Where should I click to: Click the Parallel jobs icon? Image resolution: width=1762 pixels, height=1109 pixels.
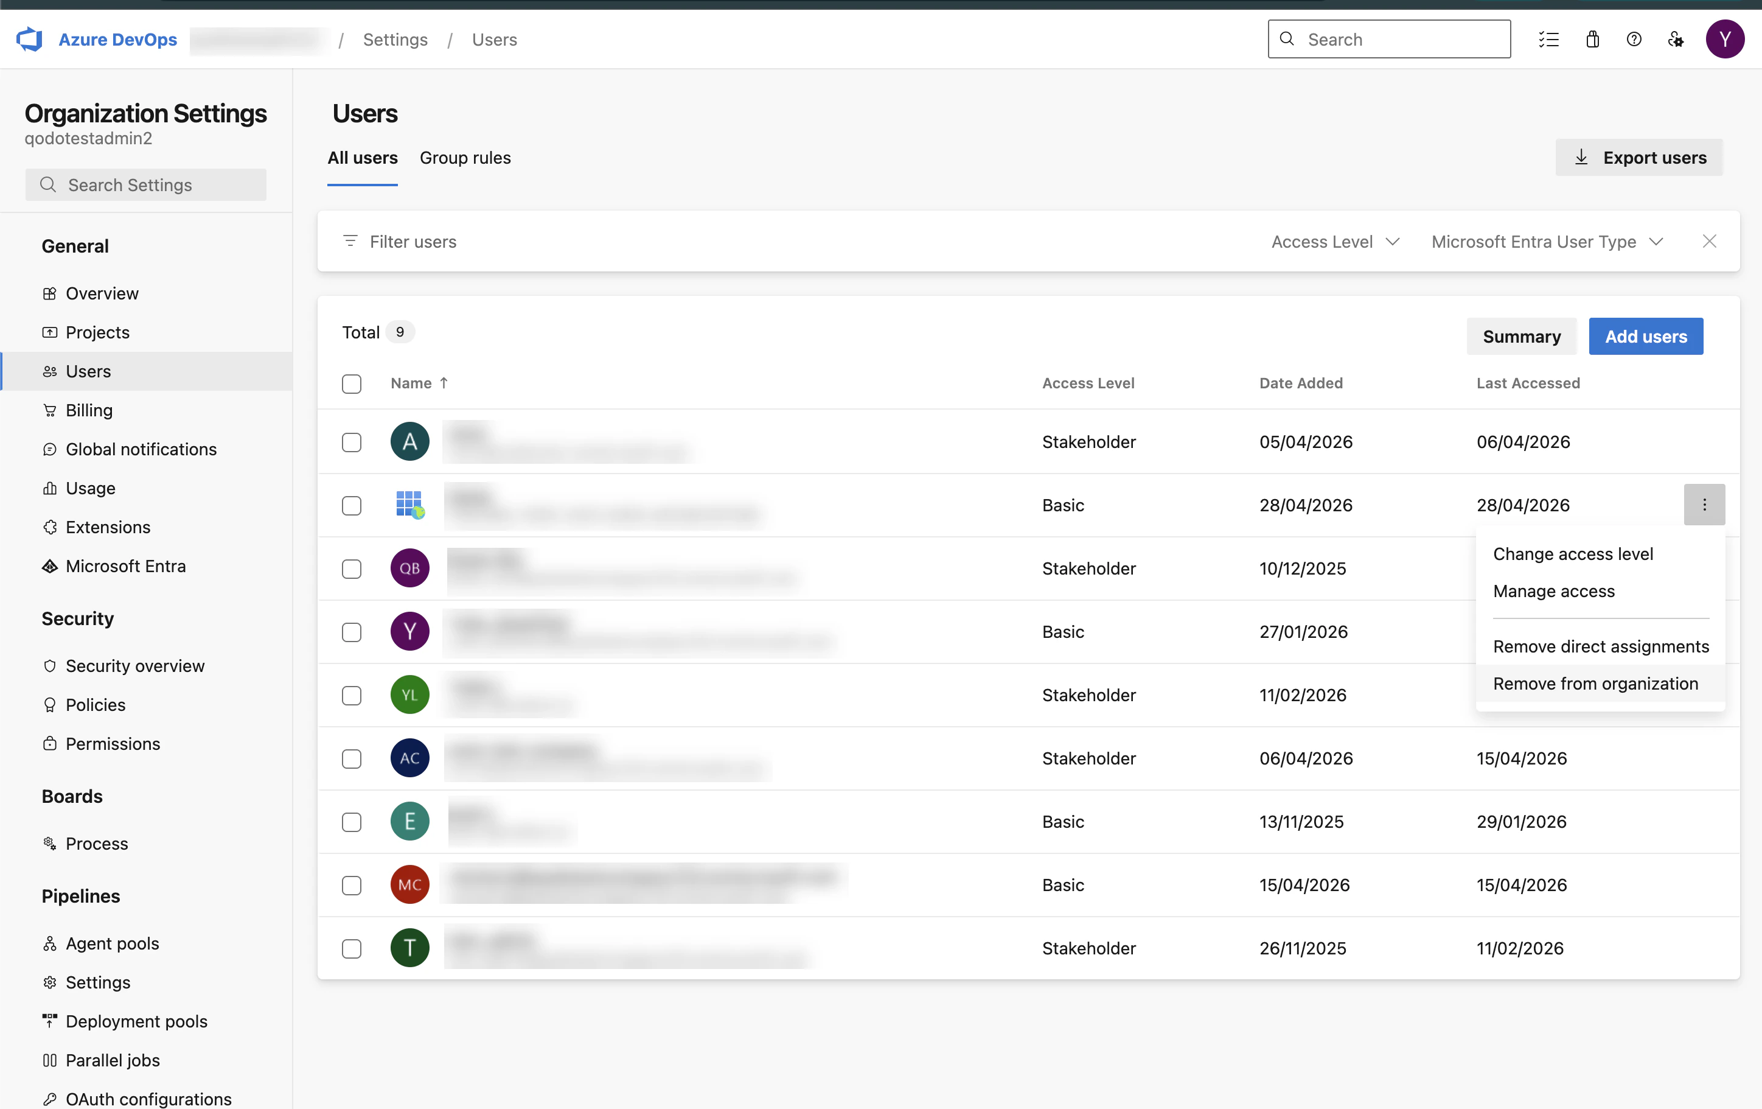click(x=50, y=1059)
